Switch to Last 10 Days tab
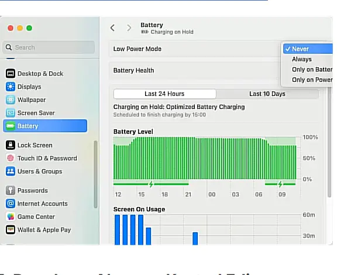 click(267, 94)
